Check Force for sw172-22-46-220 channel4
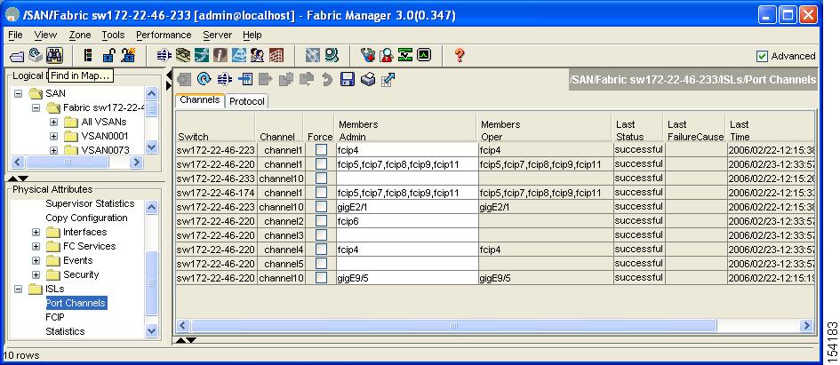This screenshot has width=840, height=365. point(321,250)
